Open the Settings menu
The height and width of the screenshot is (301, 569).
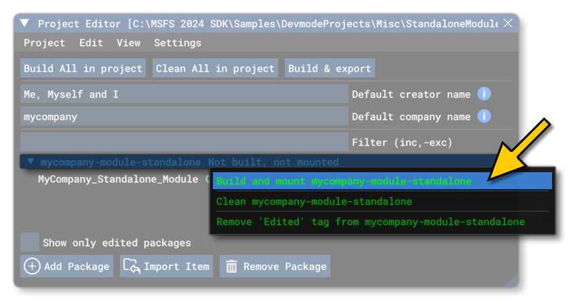click(x=178, y=43)
